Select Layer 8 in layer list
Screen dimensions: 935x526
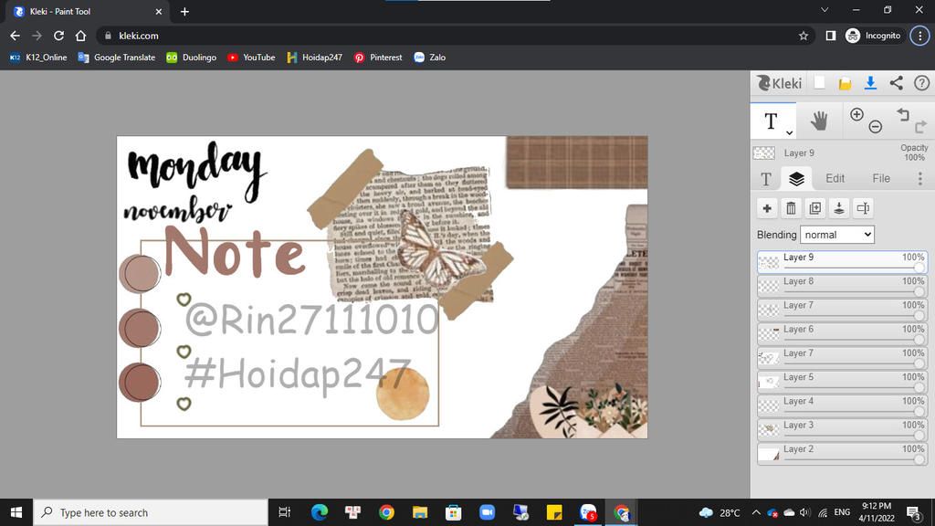(x=842, y=286)
